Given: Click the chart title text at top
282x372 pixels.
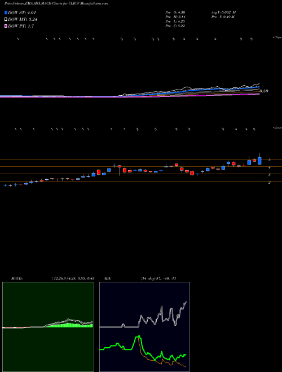Looking at the screenshot, I should click(56, 3).
